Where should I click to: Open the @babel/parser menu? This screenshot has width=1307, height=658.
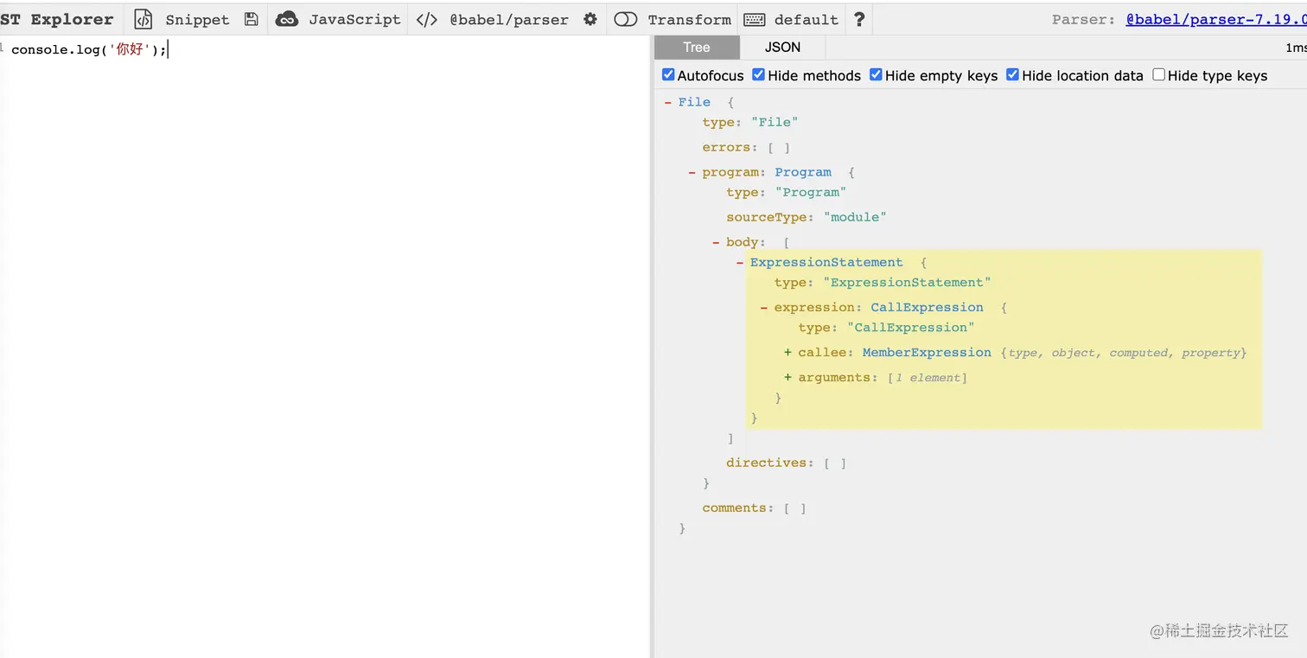(509, 19)
